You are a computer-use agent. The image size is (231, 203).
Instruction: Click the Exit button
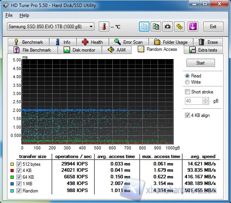tap(213, 27)
